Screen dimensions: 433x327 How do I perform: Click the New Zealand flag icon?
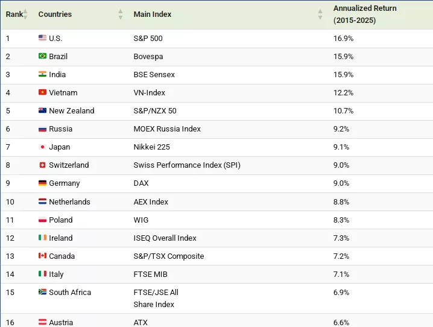point(42,110)
